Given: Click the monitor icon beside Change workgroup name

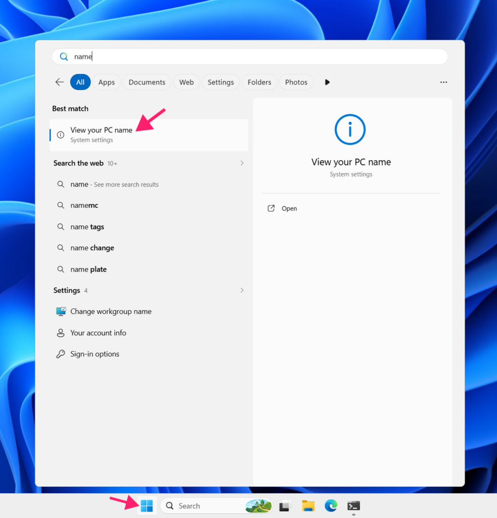Looking at the screenshot, I should tap(61, 311).
